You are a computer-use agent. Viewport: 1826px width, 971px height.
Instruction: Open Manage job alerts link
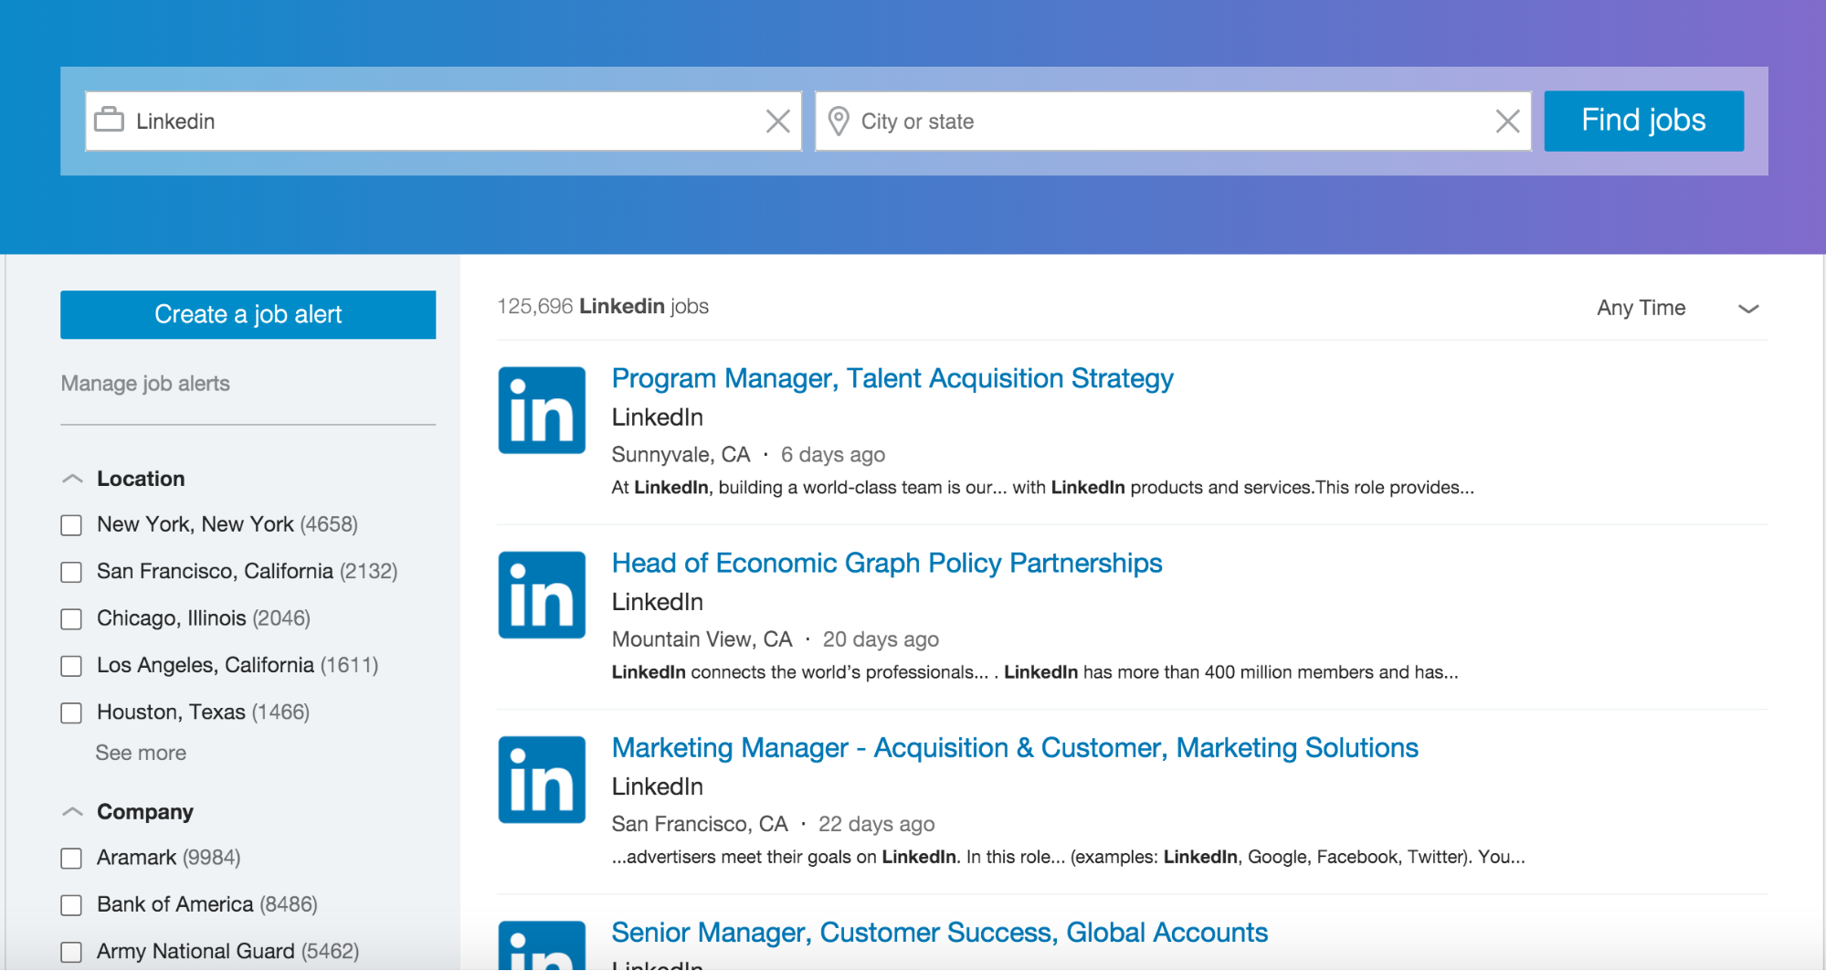(145, 384)
